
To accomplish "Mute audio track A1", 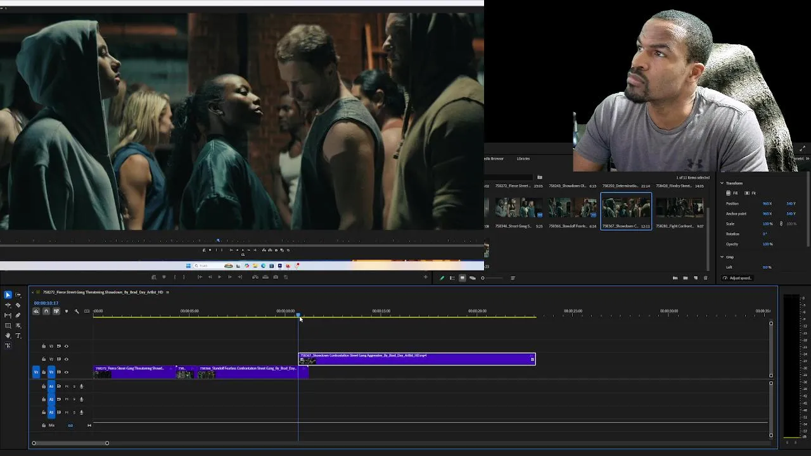I will (67, 386).
